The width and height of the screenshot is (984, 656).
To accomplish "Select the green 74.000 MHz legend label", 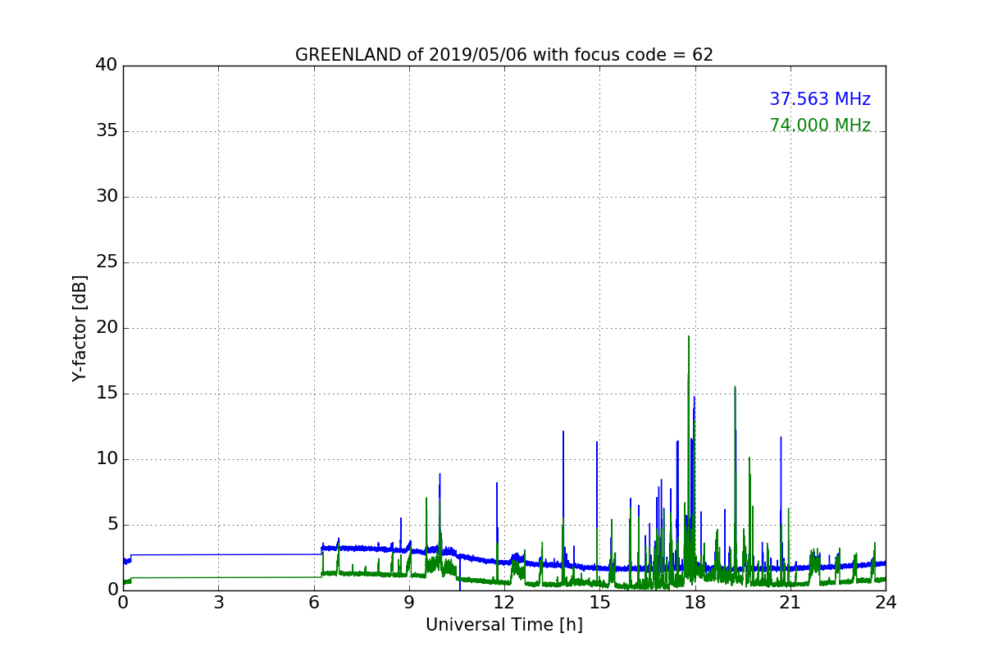I will tap(820, 125).
